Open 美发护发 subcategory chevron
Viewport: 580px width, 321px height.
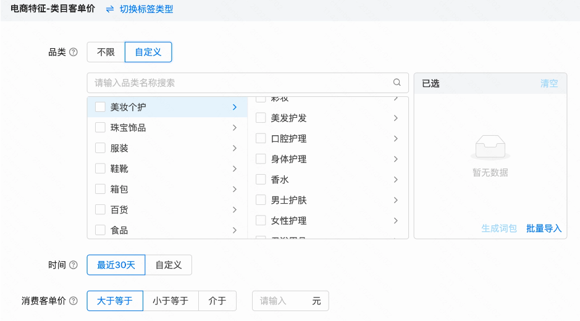coord(395,119)
